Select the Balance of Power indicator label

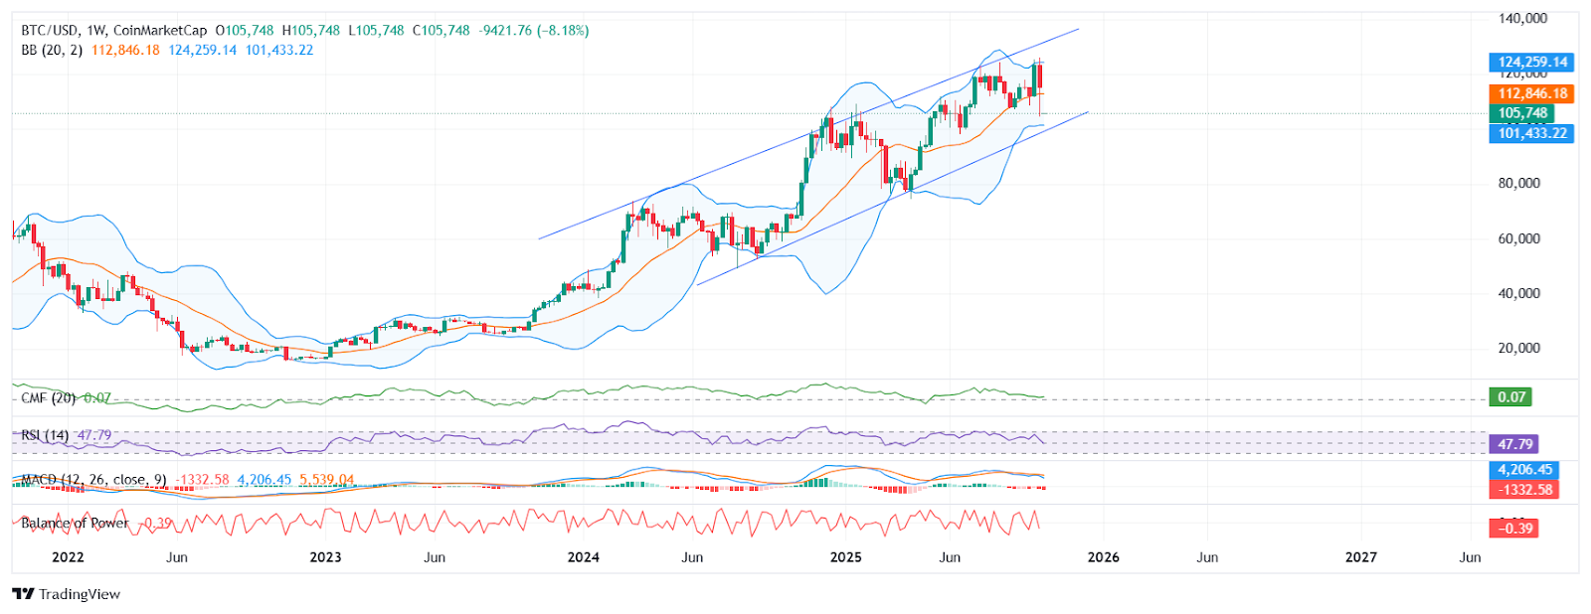tap(75, 524)
